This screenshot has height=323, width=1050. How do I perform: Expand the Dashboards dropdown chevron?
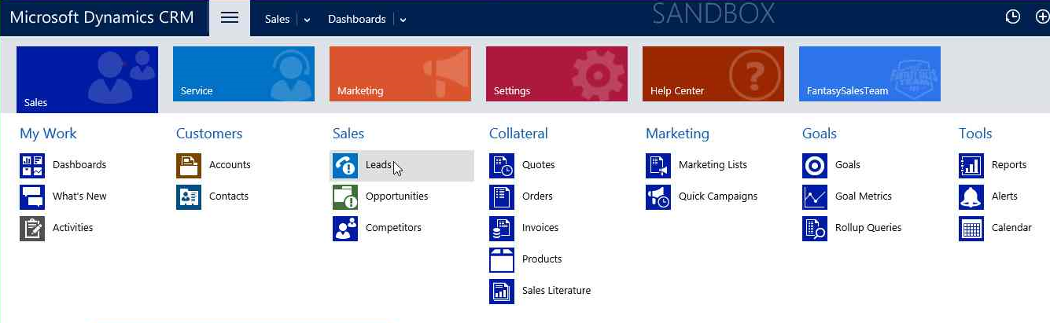pos(403,20)
